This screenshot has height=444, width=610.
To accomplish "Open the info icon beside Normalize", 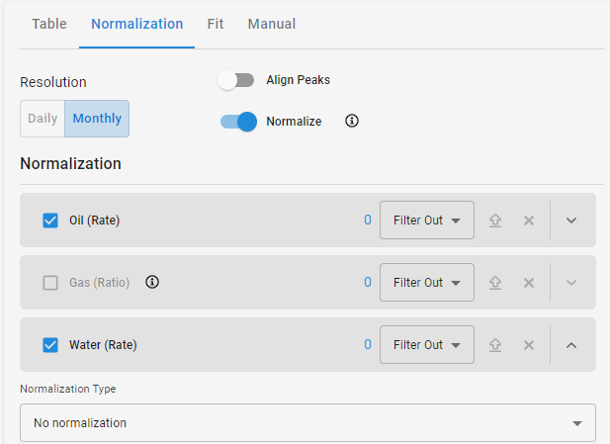I will click(x=352, y=121).
